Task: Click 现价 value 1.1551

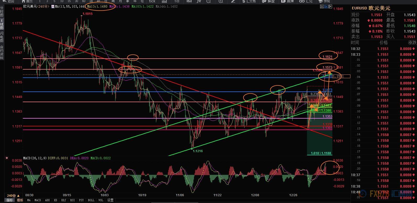Action: click(x=377, y=15)
